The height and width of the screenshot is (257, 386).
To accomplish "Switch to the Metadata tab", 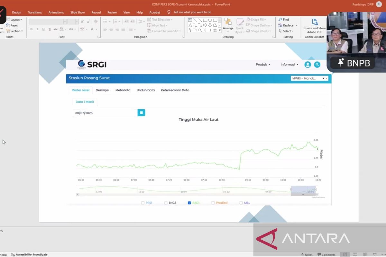I will tap(123, 90).
